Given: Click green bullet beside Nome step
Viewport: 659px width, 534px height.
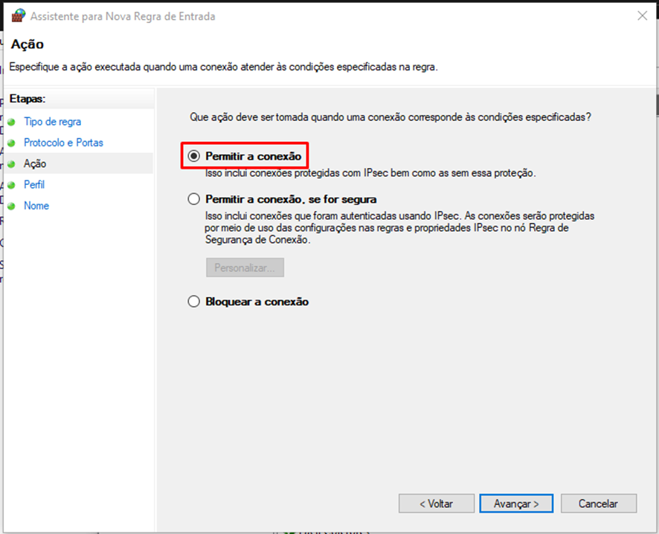Looking at the screenshot, I should pyautogui.click(x=11, y=206).
